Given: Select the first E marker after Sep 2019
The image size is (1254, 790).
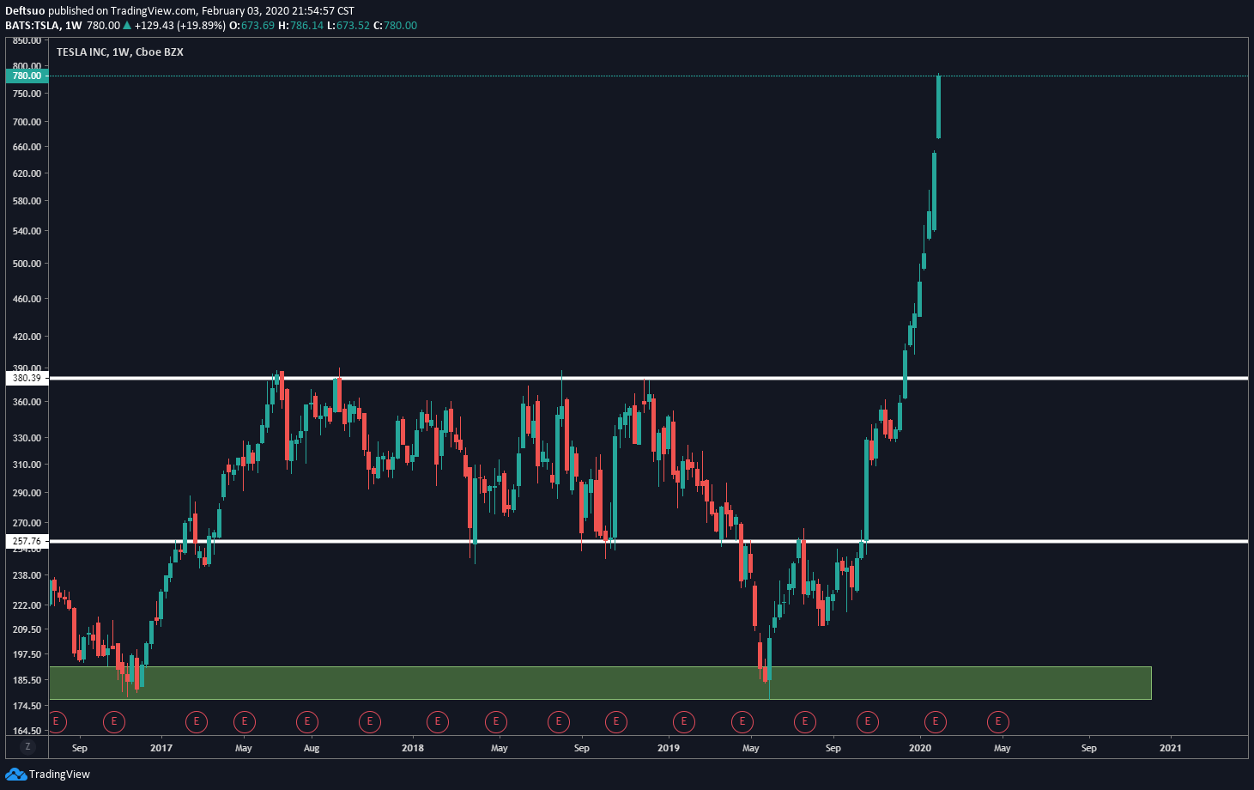Looking at the screenshot, I should click(x=868, y=721).
